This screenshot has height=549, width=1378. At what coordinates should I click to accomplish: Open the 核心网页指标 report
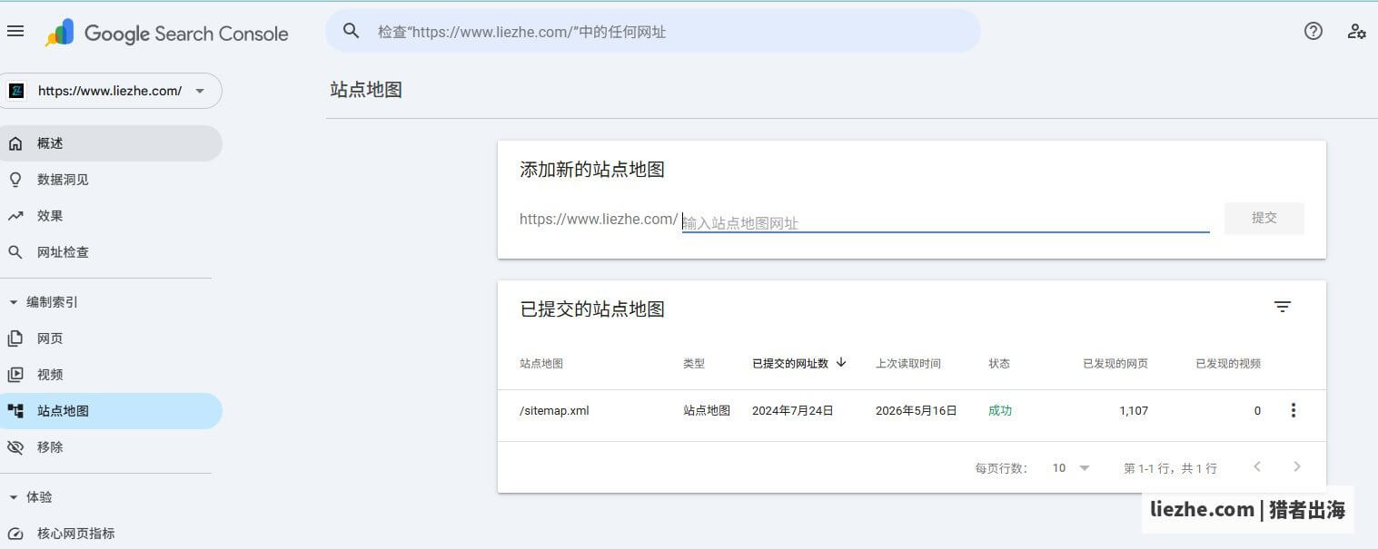pos(111,534)
